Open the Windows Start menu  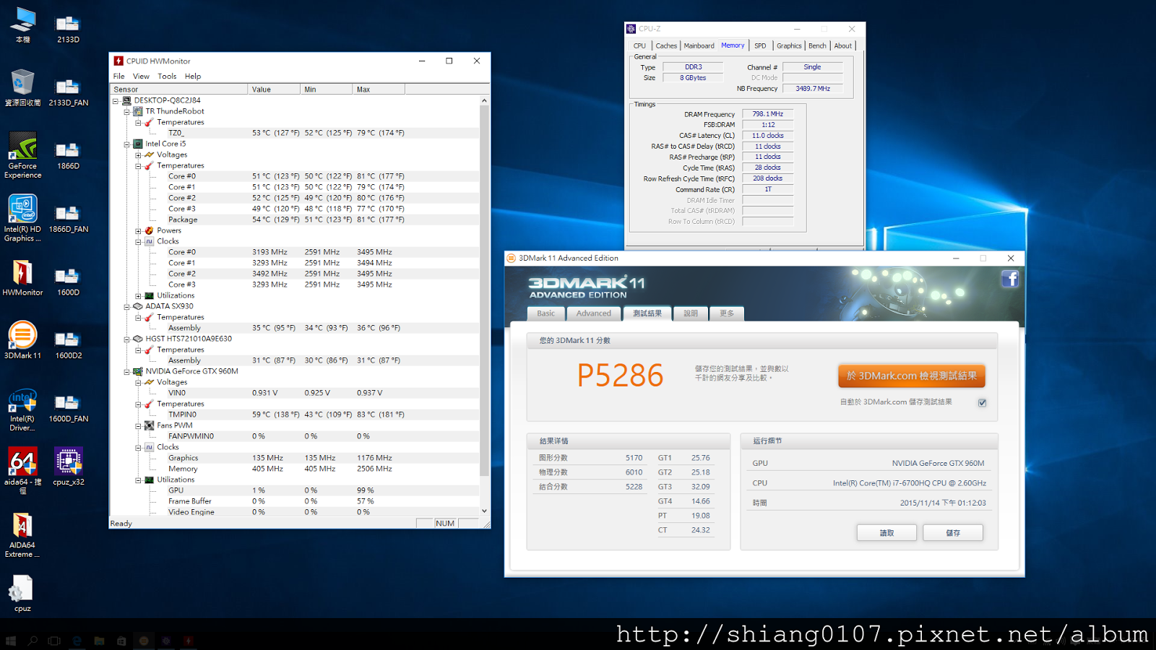[10, 641]
